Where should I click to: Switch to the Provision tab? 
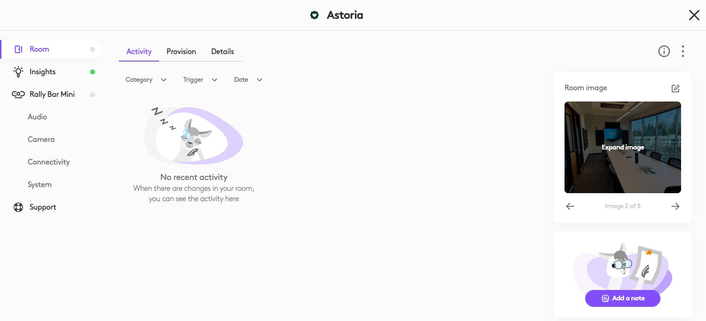[x=181, y=52]
